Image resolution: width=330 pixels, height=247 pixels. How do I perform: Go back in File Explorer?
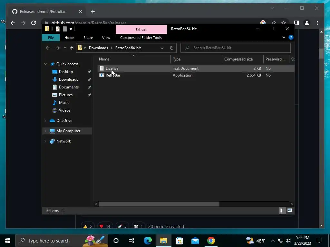point(48,48)
